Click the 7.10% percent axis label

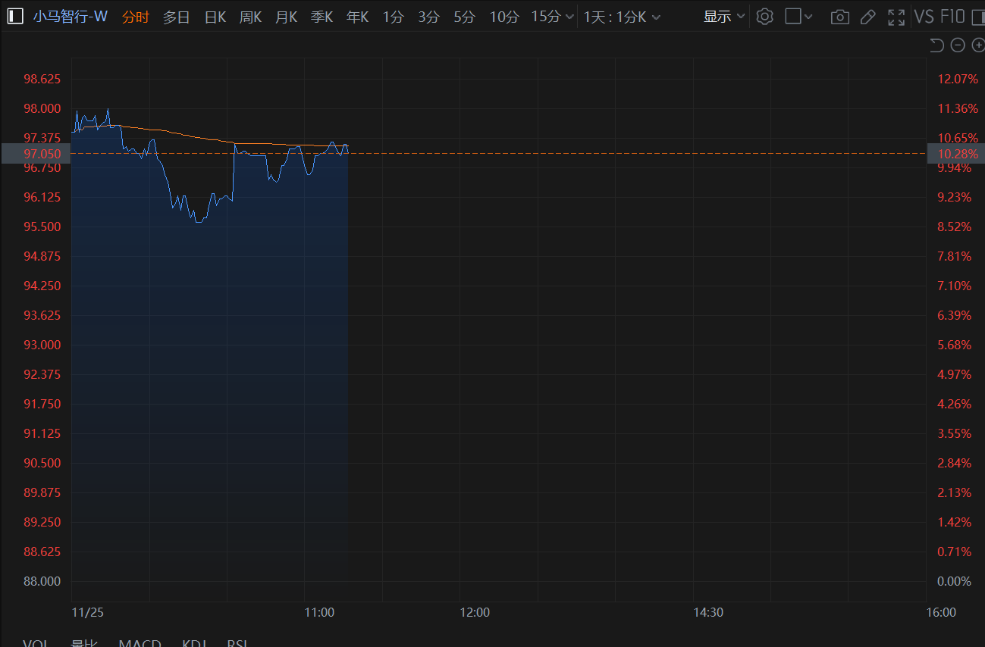pyautogui.click(x=955, y=286)
